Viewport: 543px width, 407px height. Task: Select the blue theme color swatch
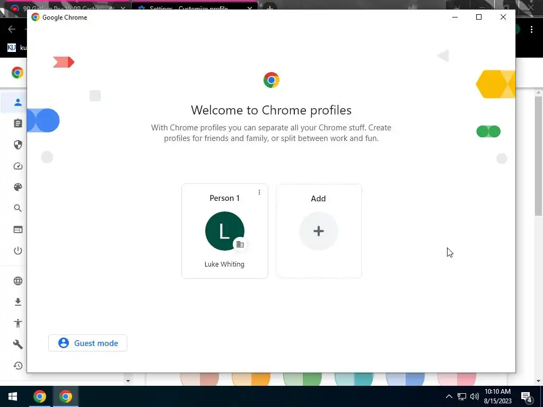click(405, 378)
